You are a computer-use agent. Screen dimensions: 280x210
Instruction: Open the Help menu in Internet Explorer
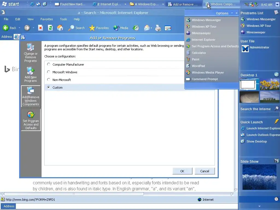(77, 19)
